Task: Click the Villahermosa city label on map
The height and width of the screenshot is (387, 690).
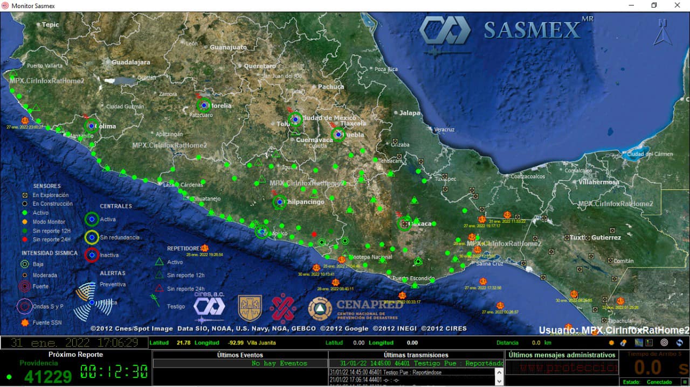Action: [x=598, y=182]
